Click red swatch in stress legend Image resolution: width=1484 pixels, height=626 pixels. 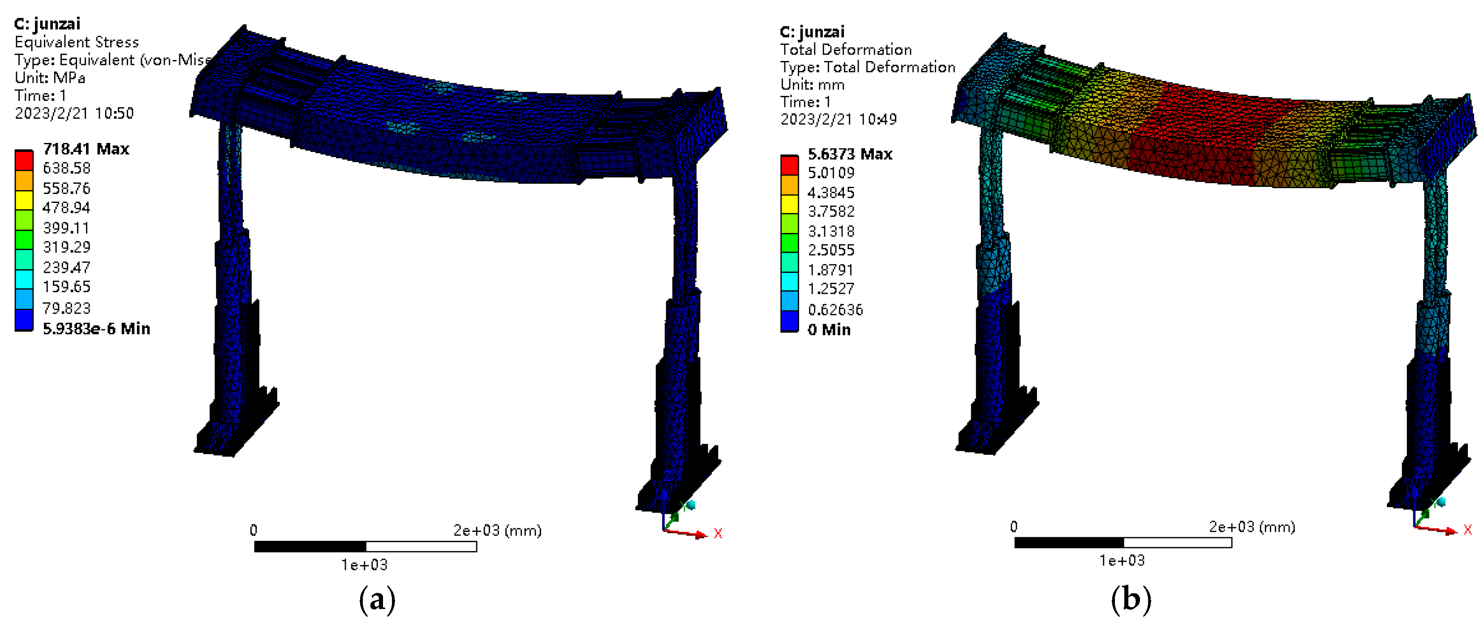(24, 160)
